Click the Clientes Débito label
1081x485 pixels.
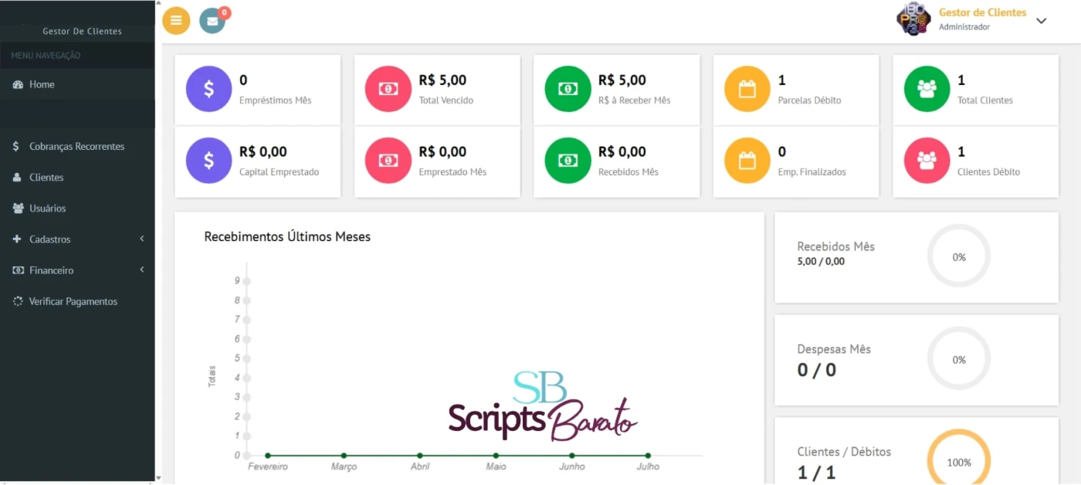tap(988, 172)
